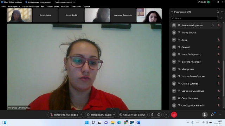Select Віктор Ємцев video tile
The image size is (225, 126).
[45, 15]
